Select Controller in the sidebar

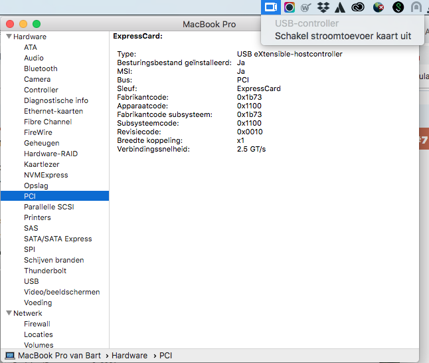pyautogui.click(x=41, y=90)
